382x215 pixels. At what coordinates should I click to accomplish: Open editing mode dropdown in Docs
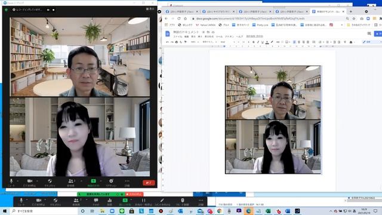[371, 42]
